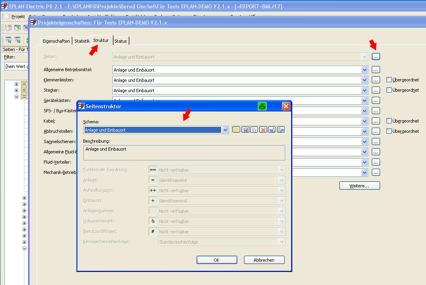Open the Seiten structure editor ellipsis button
The width and height of the screenshot is (426, 285).
click(375, 57)
